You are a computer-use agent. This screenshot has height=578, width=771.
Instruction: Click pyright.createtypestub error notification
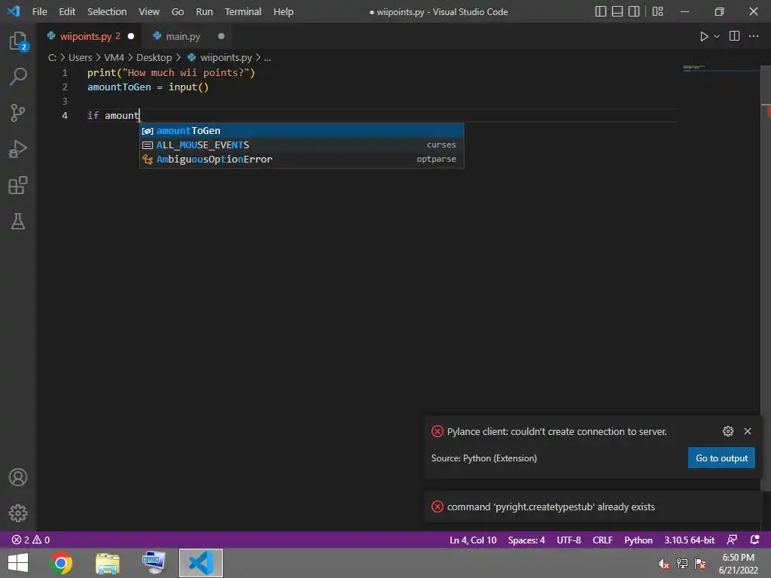tap(593, 507)
